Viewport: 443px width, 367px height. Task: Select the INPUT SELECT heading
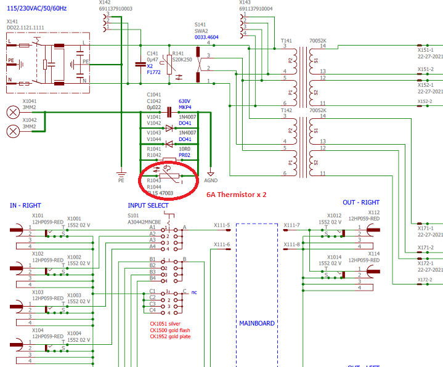(148, 206)
